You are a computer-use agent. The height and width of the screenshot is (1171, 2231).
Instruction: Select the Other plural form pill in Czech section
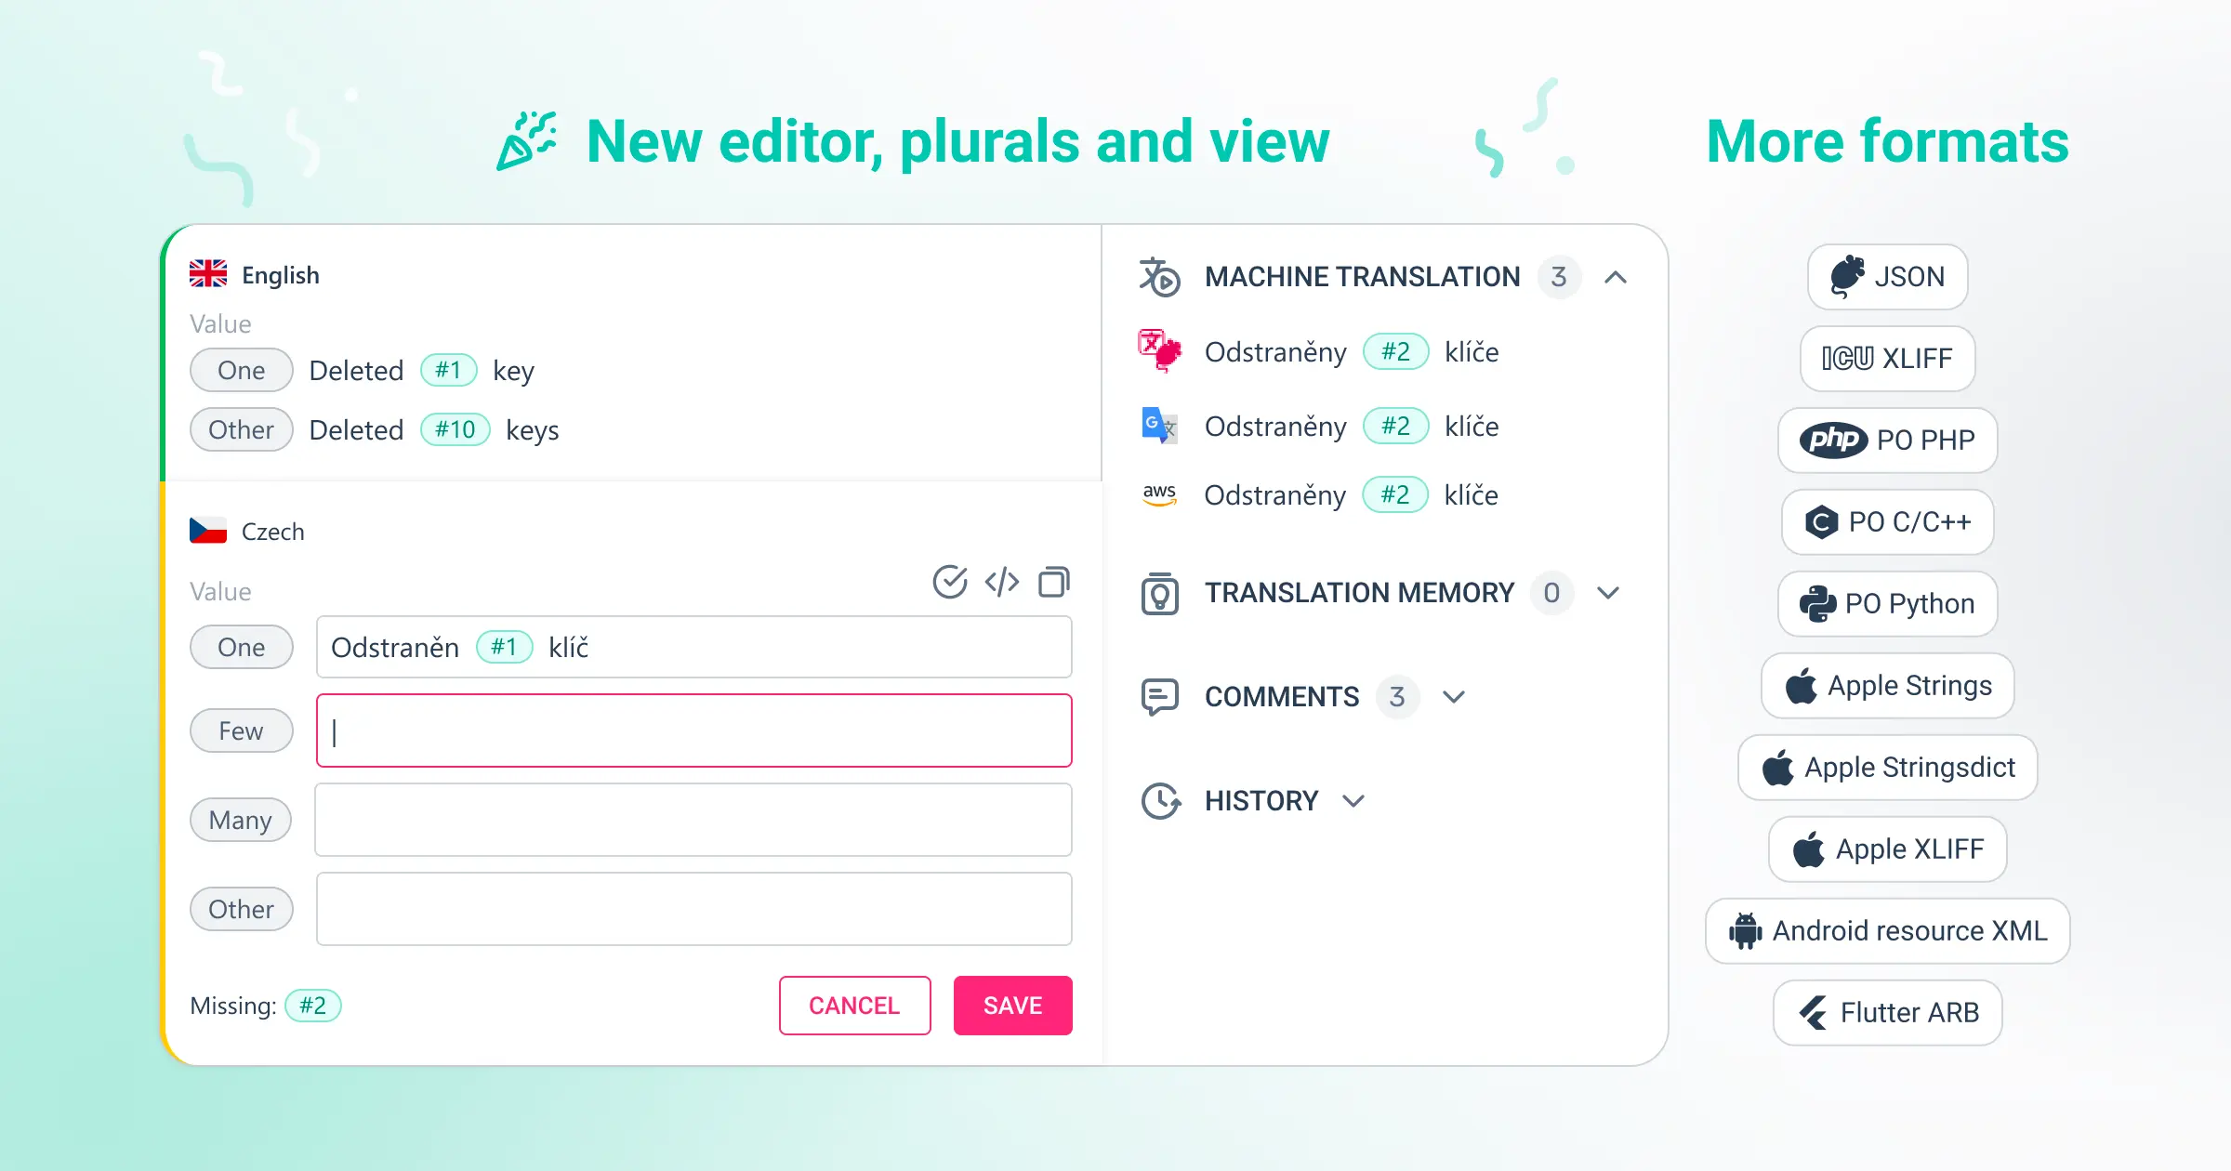pos(241,908)
